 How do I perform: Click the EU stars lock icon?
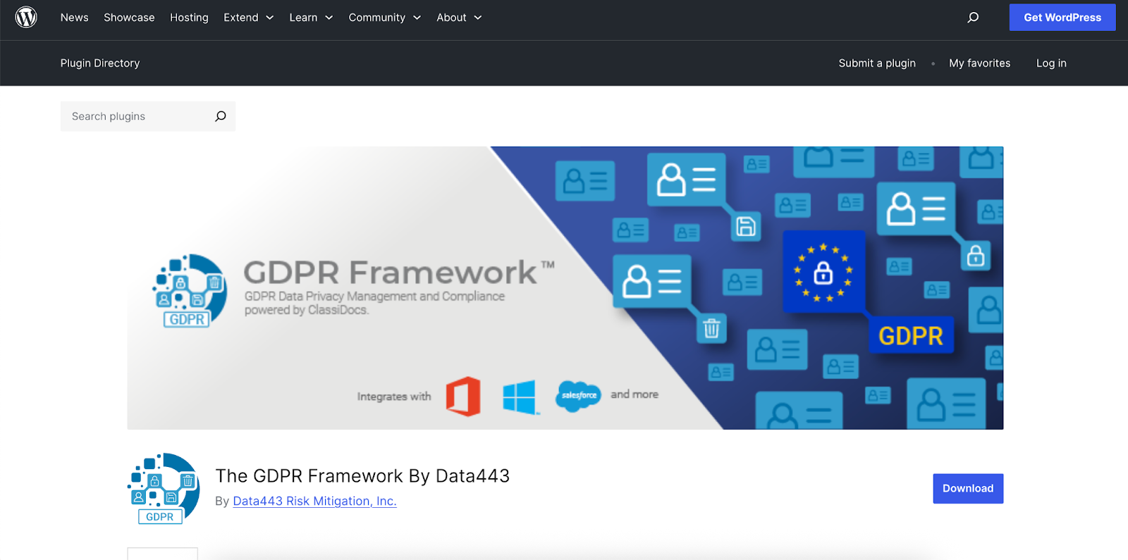point(823,273)
